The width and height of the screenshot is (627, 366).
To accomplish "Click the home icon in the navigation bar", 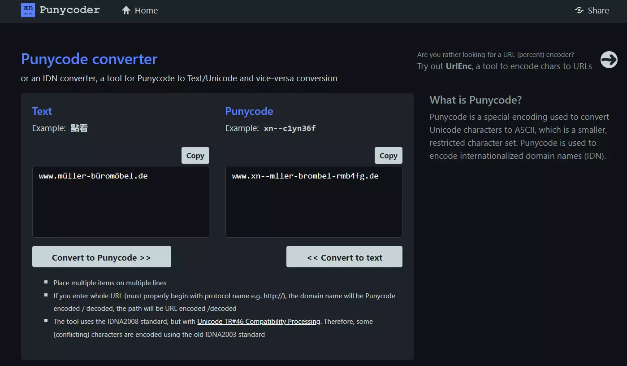I will click(x=126, y=10).
